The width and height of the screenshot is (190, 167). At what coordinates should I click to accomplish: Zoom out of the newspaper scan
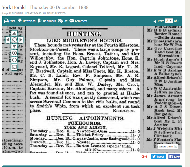pyautogui.click(x=14, y=60)
